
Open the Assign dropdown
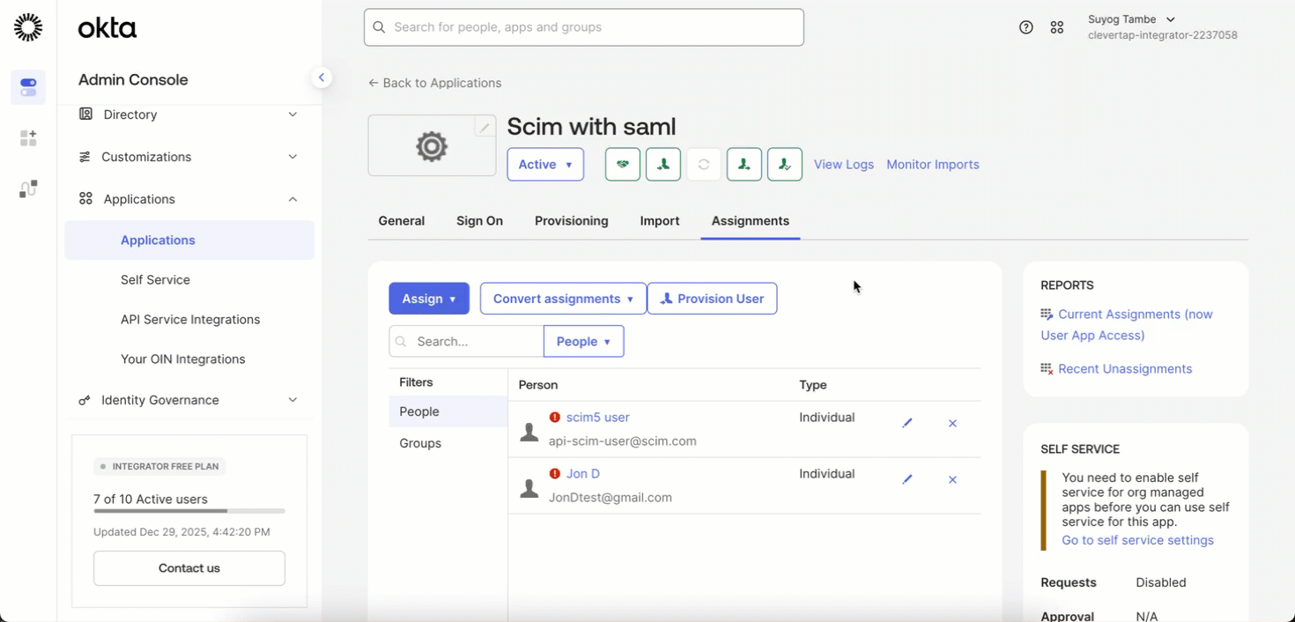pos(429,298)
